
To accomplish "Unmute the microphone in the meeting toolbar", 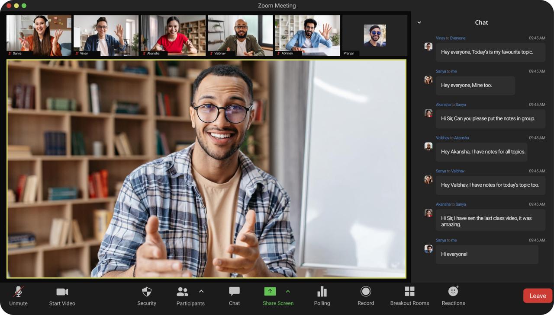I will (18, 296).
